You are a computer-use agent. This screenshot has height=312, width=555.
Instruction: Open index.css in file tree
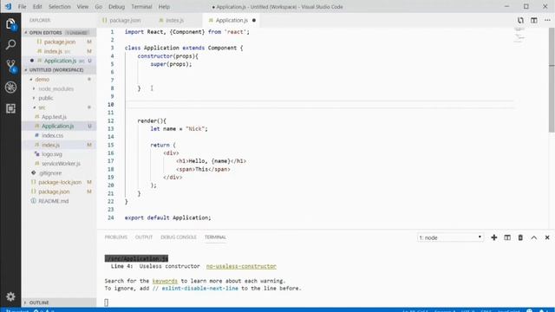52,135
